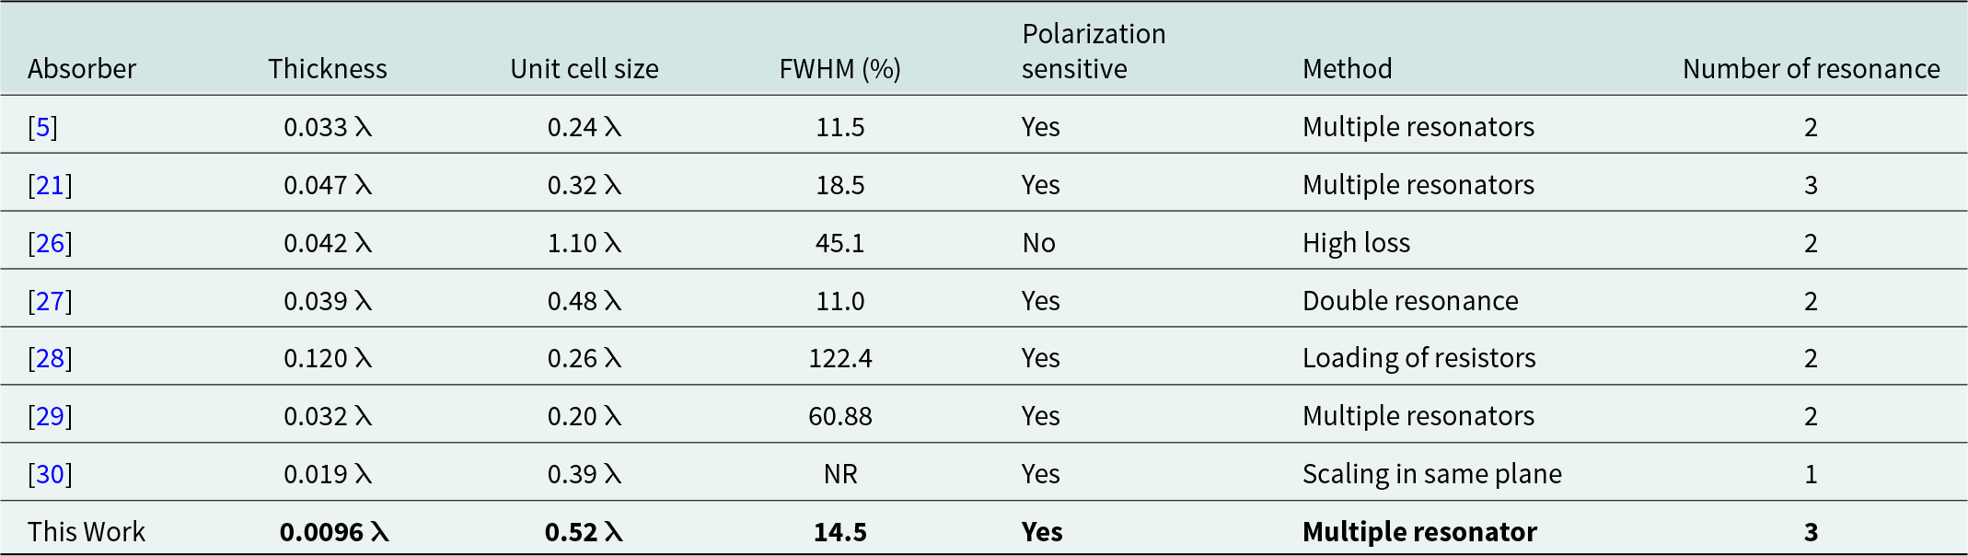Select the Scaling in same plane cell
The image size is (1968, 556).
(x=1431, y=474)
